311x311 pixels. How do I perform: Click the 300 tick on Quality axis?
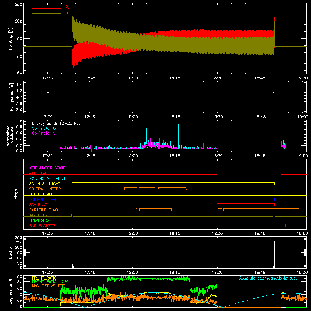point(19,238)
